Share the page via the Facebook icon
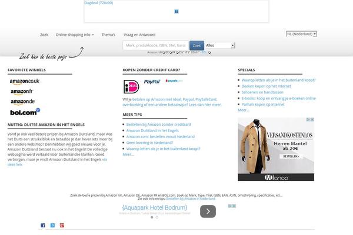 coord(43,226)
